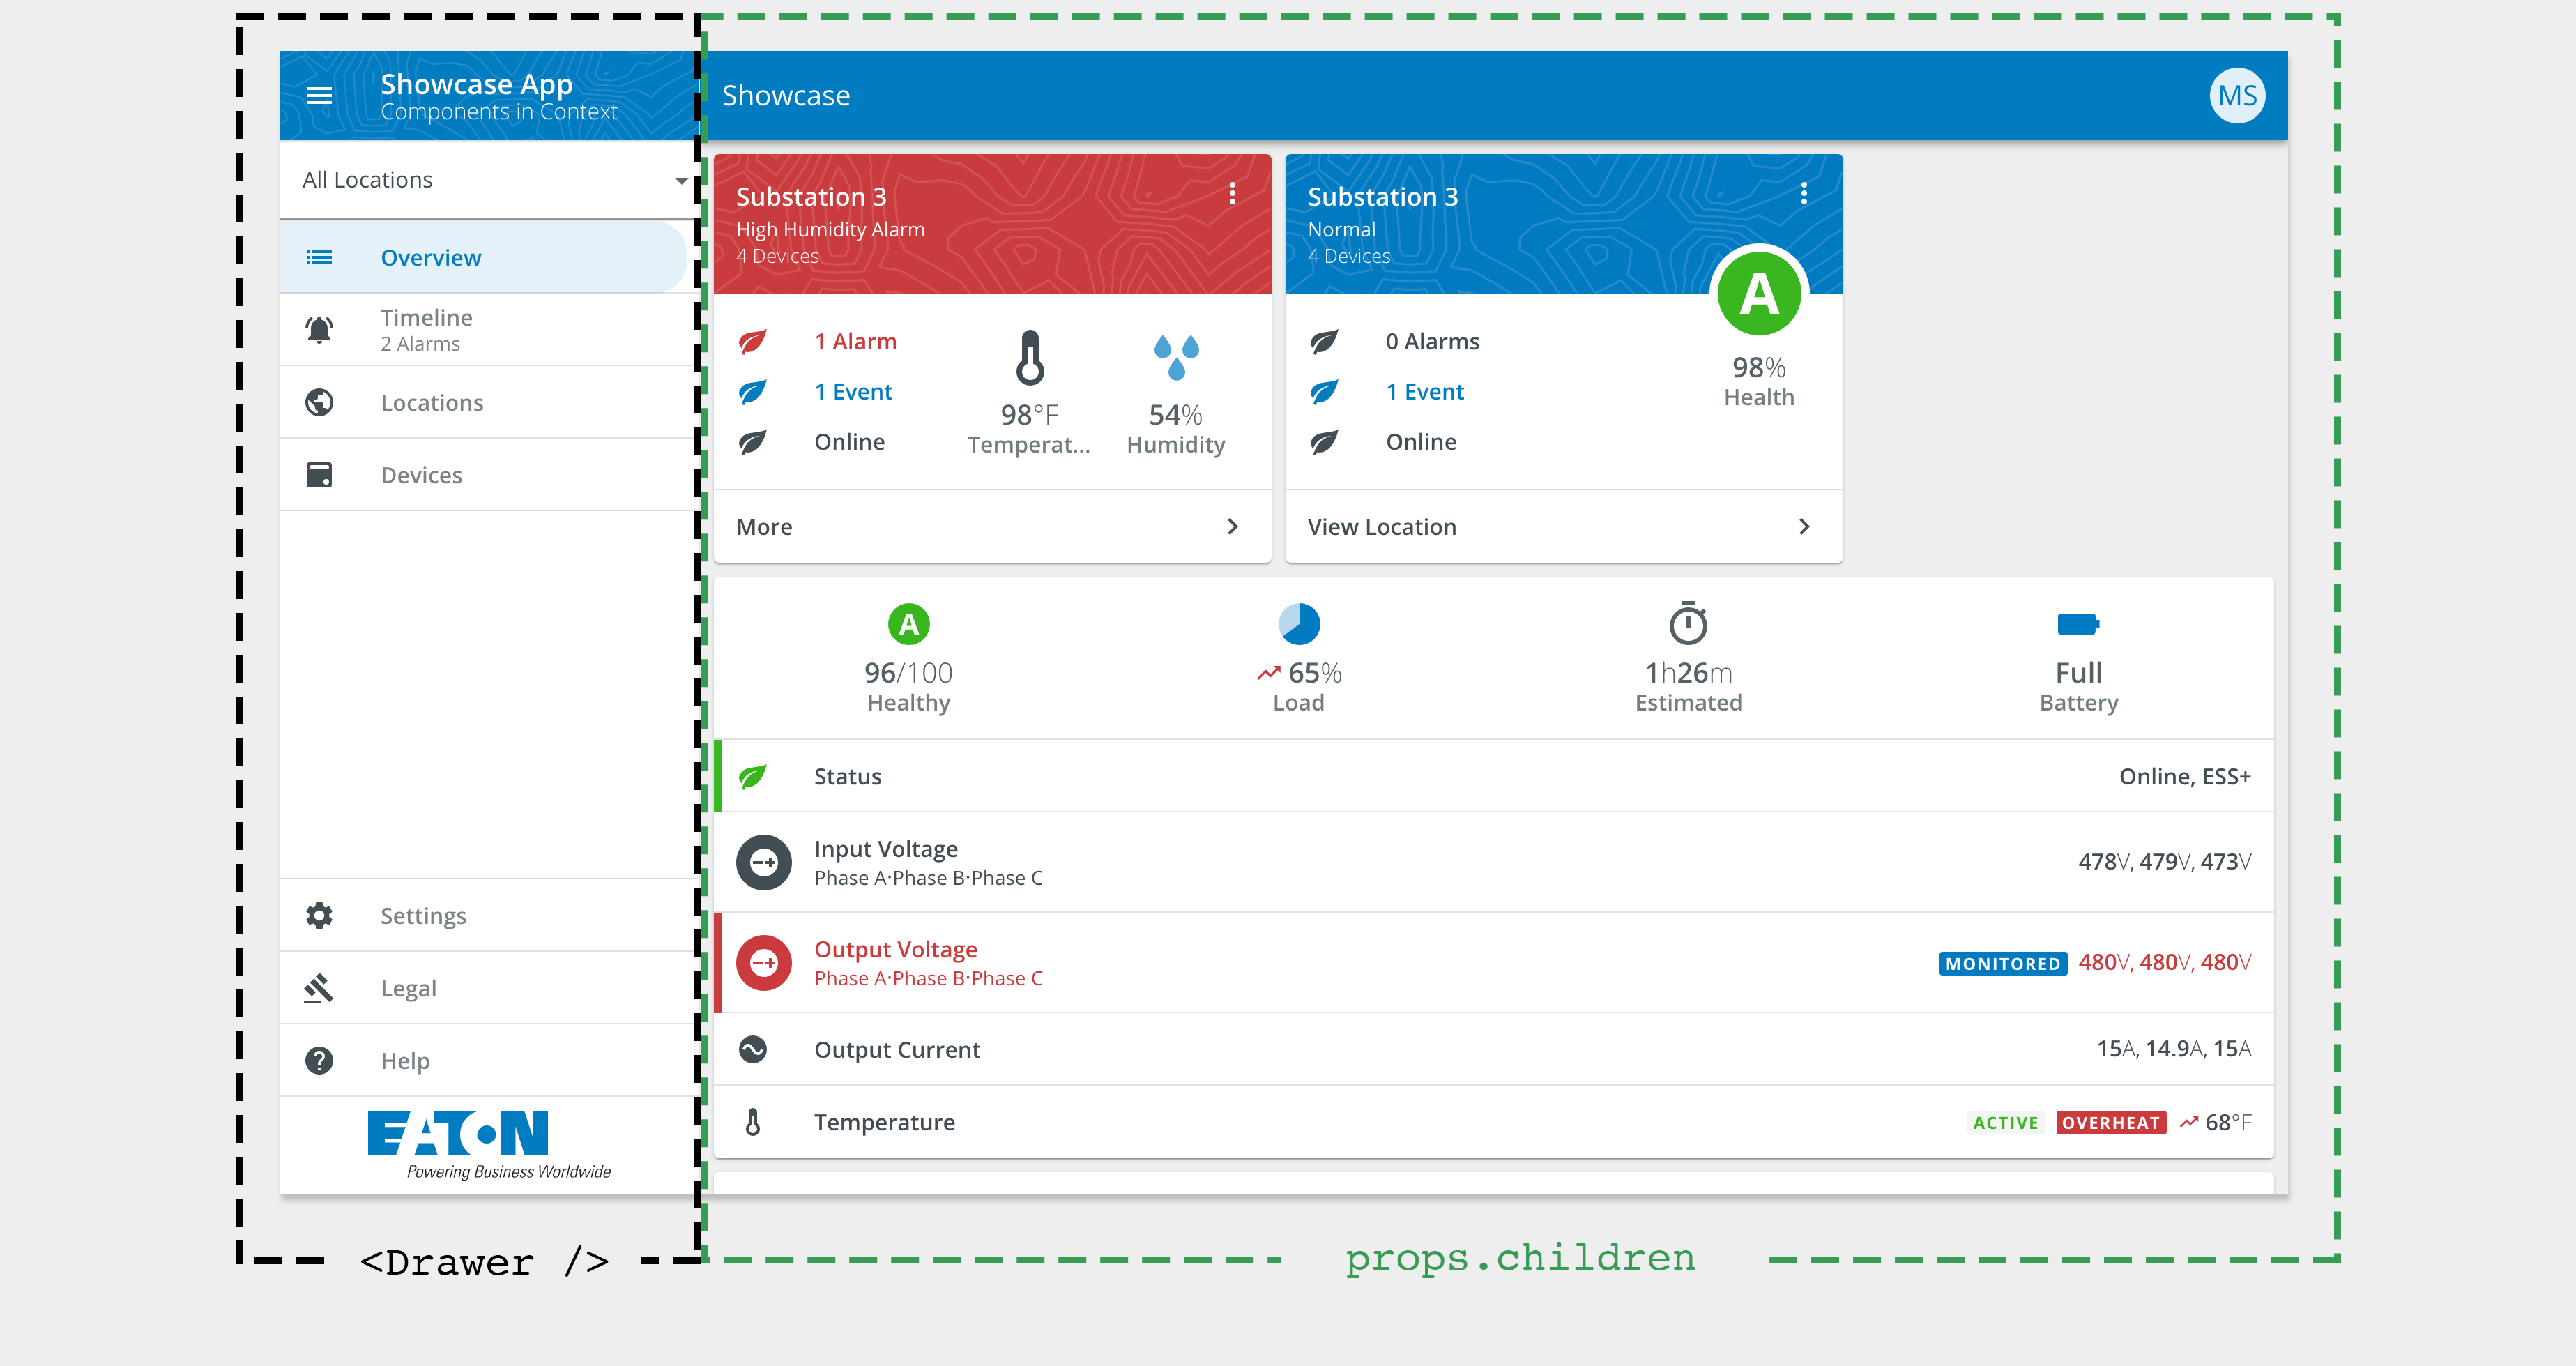Select the Temperature row
Screen dimensions: 2576x1366
click(1494, 1123)
